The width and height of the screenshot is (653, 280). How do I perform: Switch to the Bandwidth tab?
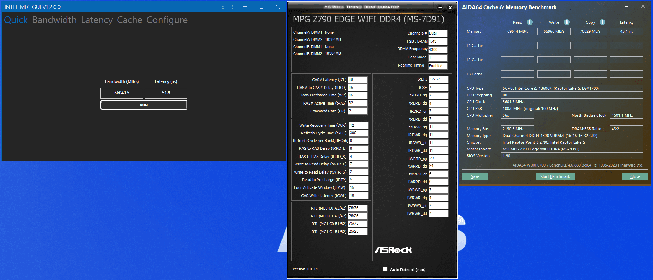point(54,20)
